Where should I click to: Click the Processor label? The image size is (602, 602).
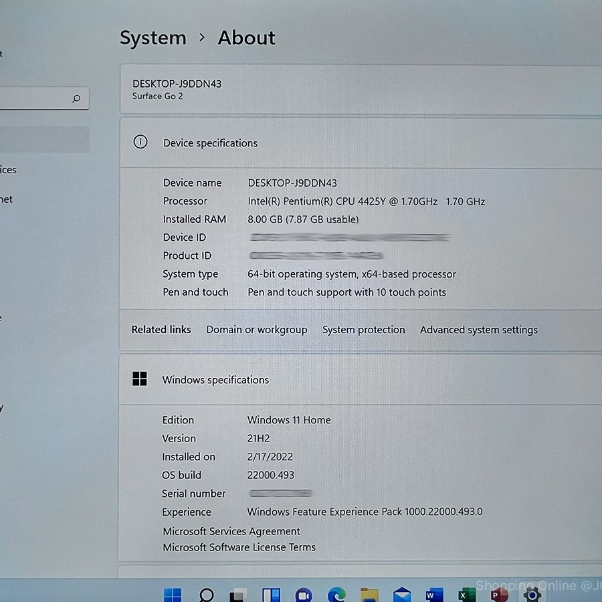point(185,201)
